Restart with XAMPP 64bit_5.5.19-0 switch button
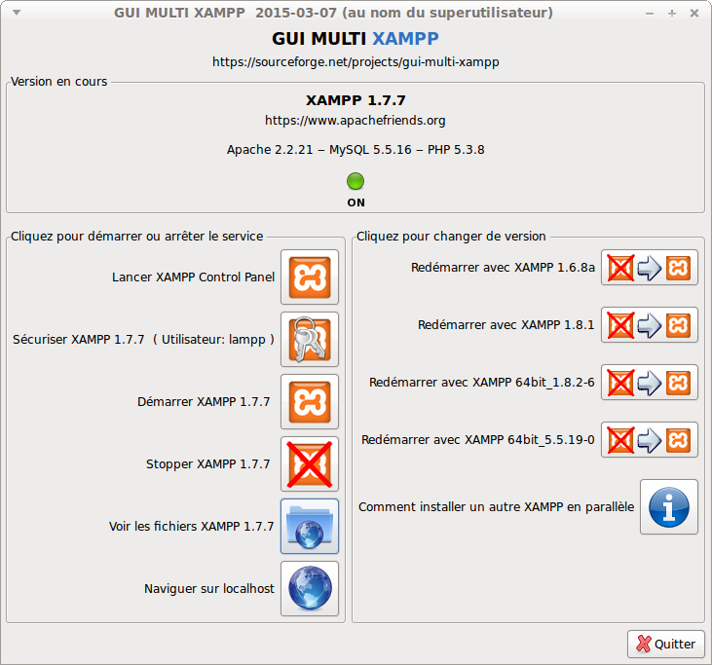This screenshot has height=665, width=712. pyautogui.click(x=650, y=440)
